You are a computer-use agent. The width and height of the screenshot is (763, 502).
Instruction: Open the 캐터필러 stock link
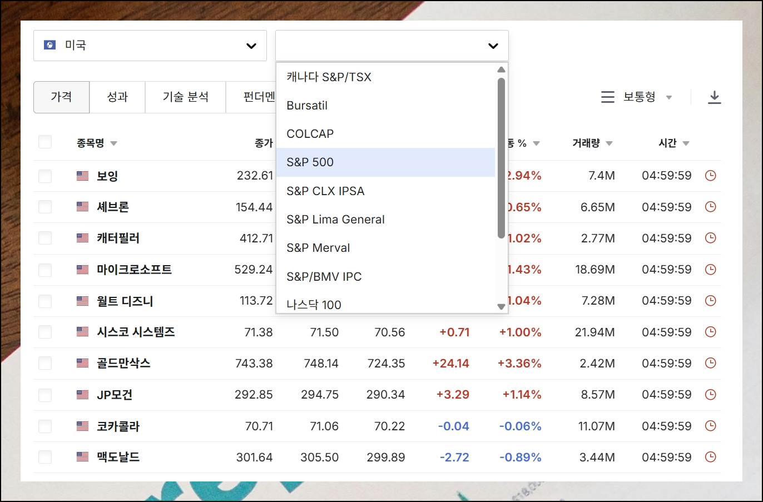(118, 238)
